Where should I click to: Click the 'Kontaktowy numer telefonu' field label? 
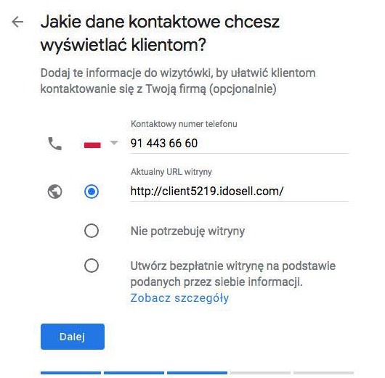coord(184,124)
